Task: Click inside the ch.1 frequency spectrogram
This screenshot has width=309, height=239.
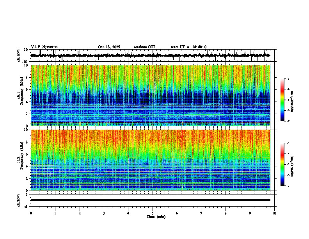Action: pos(151,95)
